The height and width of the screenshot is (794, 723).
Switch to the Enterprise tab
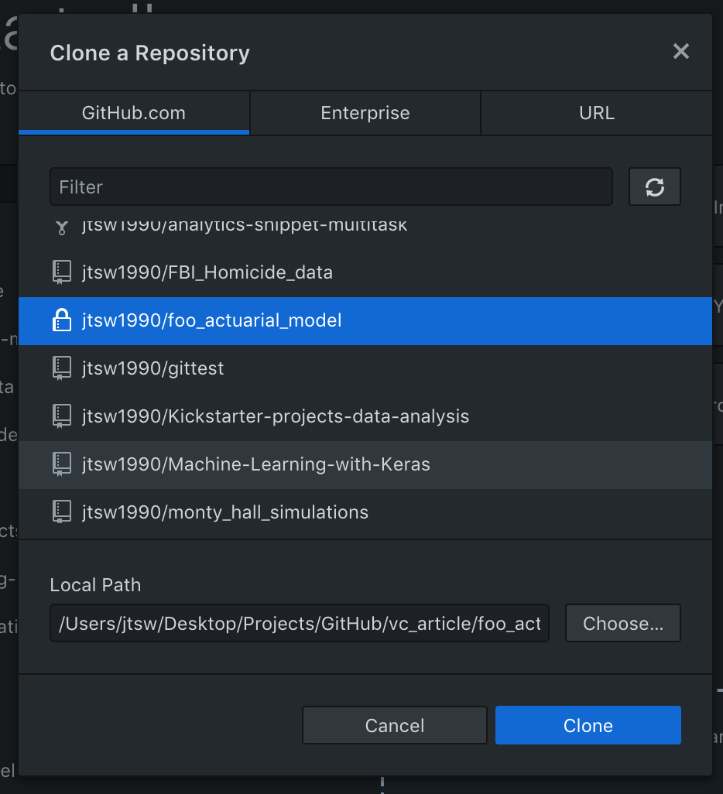[x=365, y=113]
